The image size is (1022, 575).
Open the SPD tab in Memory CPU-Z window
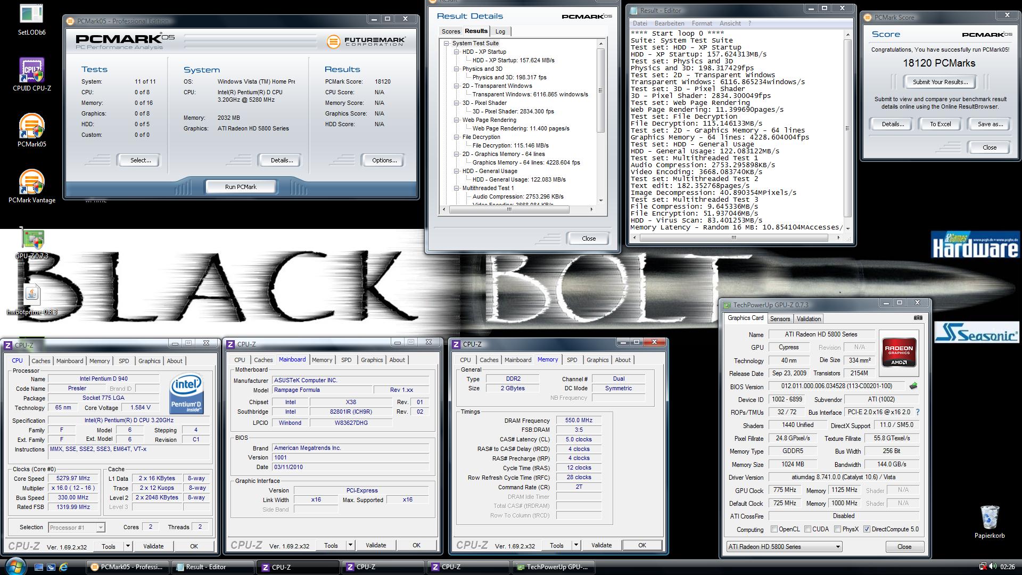[572, 360]
